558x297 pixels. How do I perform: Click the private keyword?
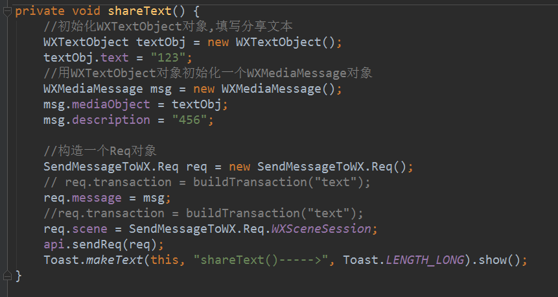click(39, 11)
